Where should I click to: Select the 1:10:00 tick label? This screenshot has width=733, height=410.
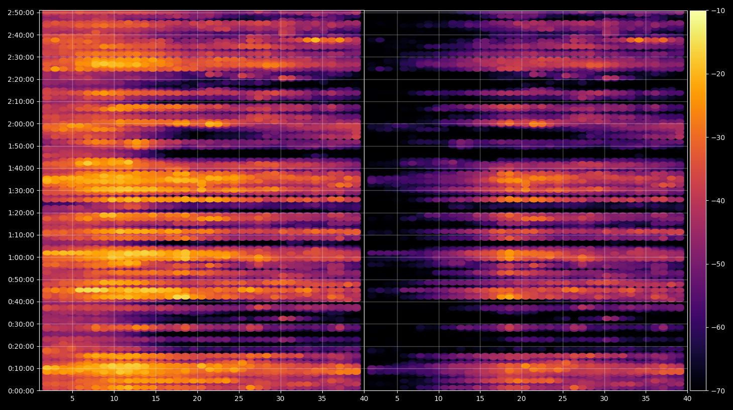point(21,235)
